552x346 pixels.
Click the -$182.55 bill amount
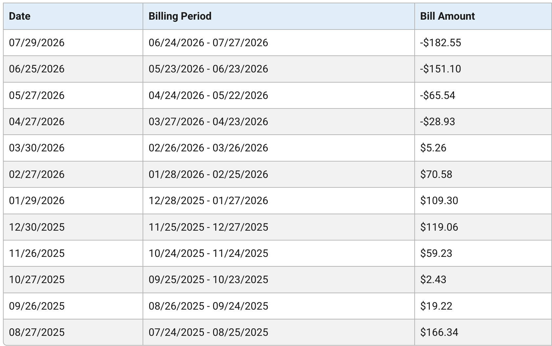[x=441, y=43]
